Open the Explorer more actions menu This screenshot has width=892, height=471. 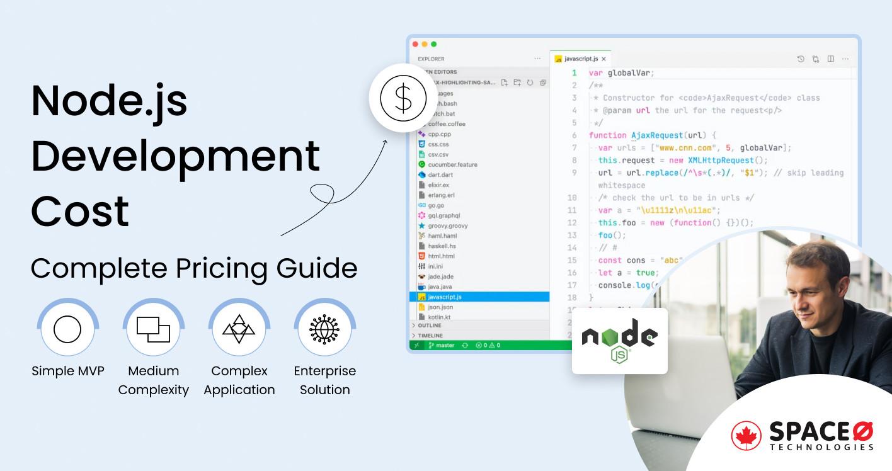537,59
